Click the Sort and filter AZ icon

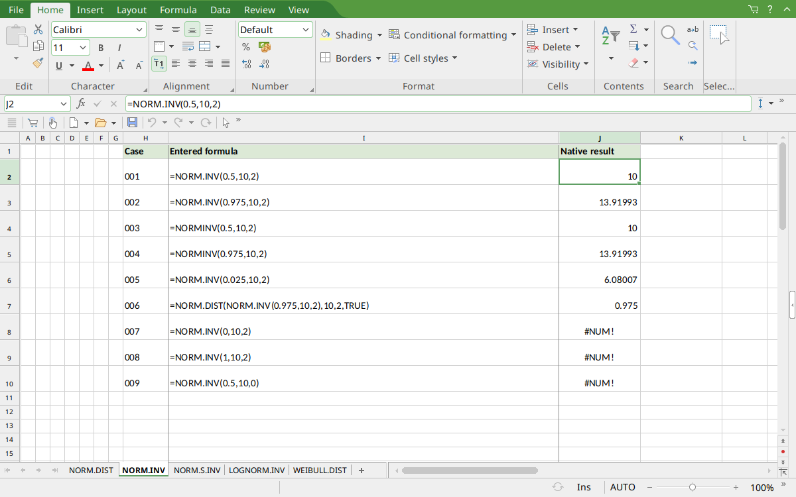click(x=610, y=36)
